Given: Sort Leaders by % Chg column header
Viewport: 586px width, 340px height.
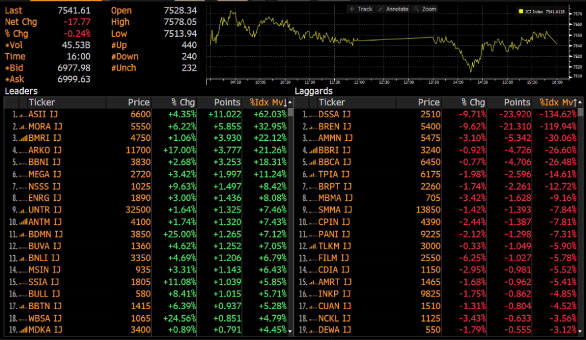Looking at the screenshot, I should 183,102.
